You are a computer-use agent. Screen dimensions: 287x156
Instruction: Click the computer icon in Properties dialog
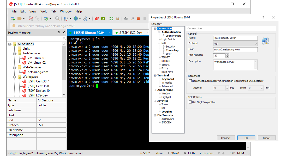click(x=265, y=41)
